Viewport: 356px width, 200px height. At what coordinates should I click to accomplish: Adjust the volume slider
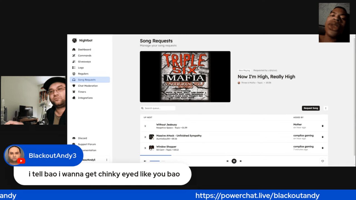[x=157, y=161]
